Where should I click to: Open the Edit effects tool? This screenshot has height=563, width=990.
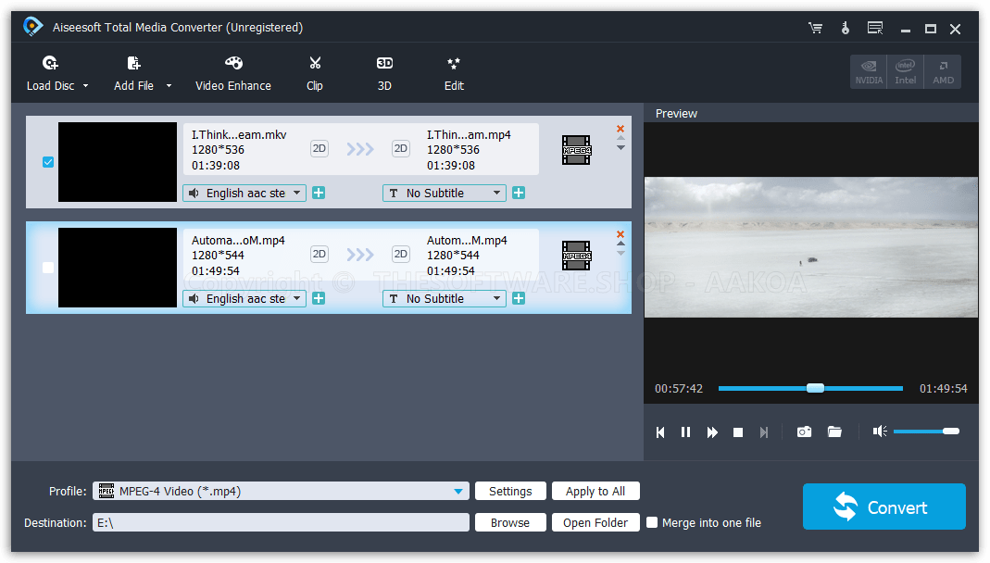click(454, 74)
